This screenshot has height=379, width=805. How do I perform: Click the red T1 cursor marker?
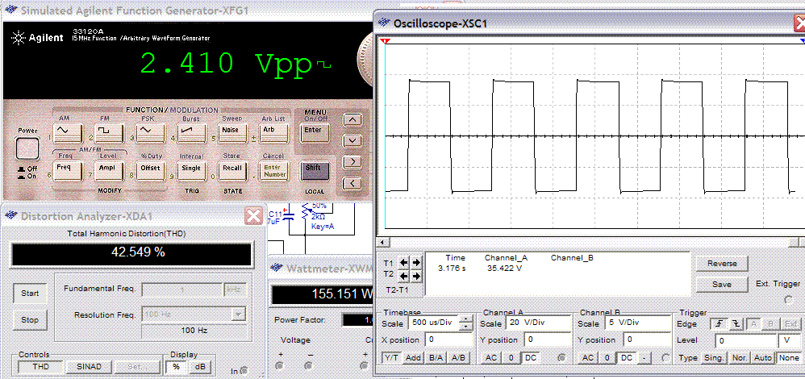tap(386, 40)
